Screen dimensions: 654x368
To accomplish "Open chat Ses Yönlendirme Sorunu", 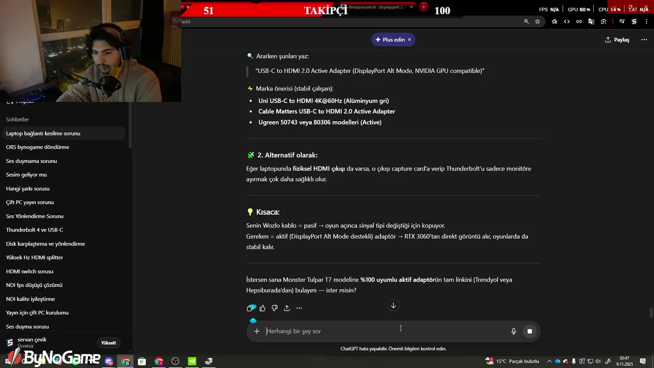I will [63, 216].
